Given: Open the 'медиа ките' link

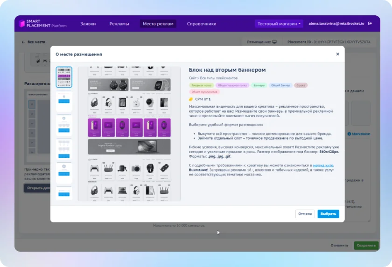Looking at the screenshot, I should point(323,165).
